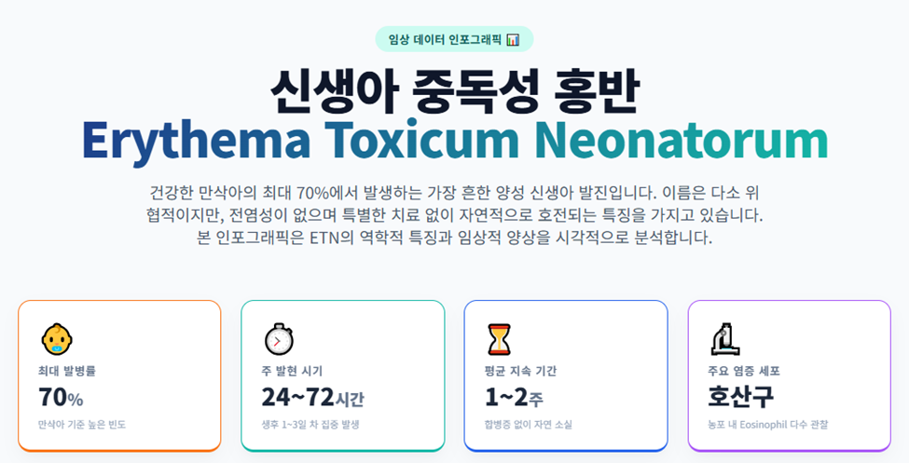Click the 70% value text
The height and width of the screenshot is (463, 909).
pos(61,398)
